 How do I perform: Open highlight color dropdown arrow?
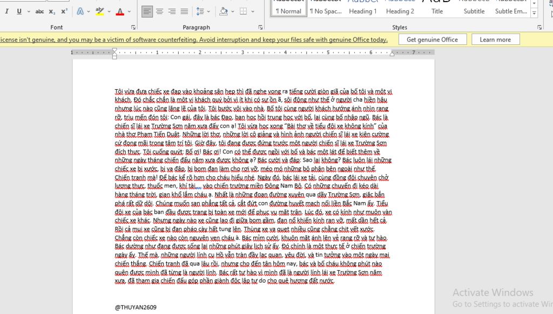[x=109, y=11]
